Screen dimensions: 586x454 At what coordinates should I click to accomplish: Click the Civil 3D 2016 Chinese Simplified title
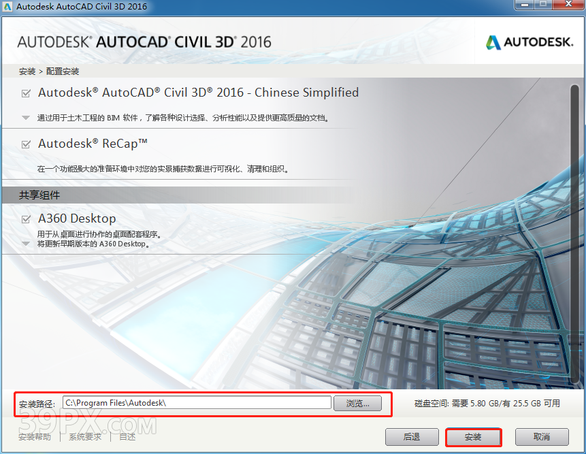[x=199, y=93]
